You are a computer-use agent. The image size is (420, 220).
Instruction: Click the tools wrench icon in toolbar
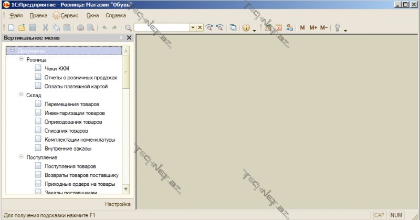tap(338, 28)
